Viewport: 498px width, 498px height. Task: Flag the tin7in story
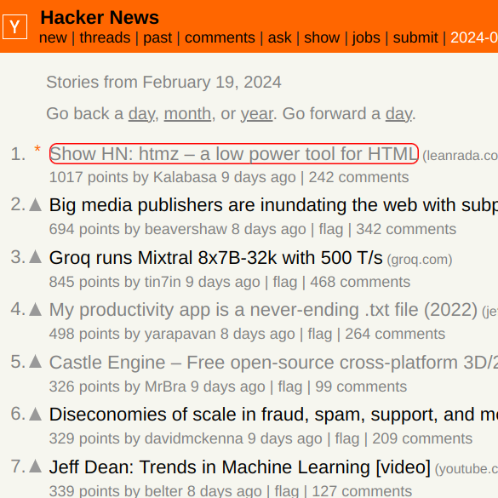pos(285,282)
